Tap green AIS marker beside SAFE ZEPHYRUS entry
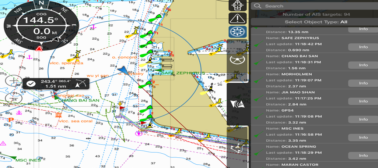Image resolution: width=378 pixels, height=168 pixels. pyautogui.click(x=259, y=45)
